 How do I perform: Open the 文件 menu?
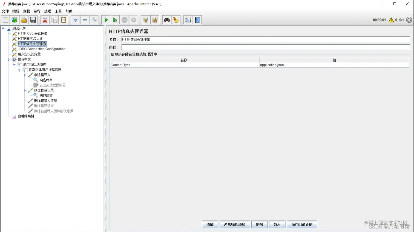5,11
